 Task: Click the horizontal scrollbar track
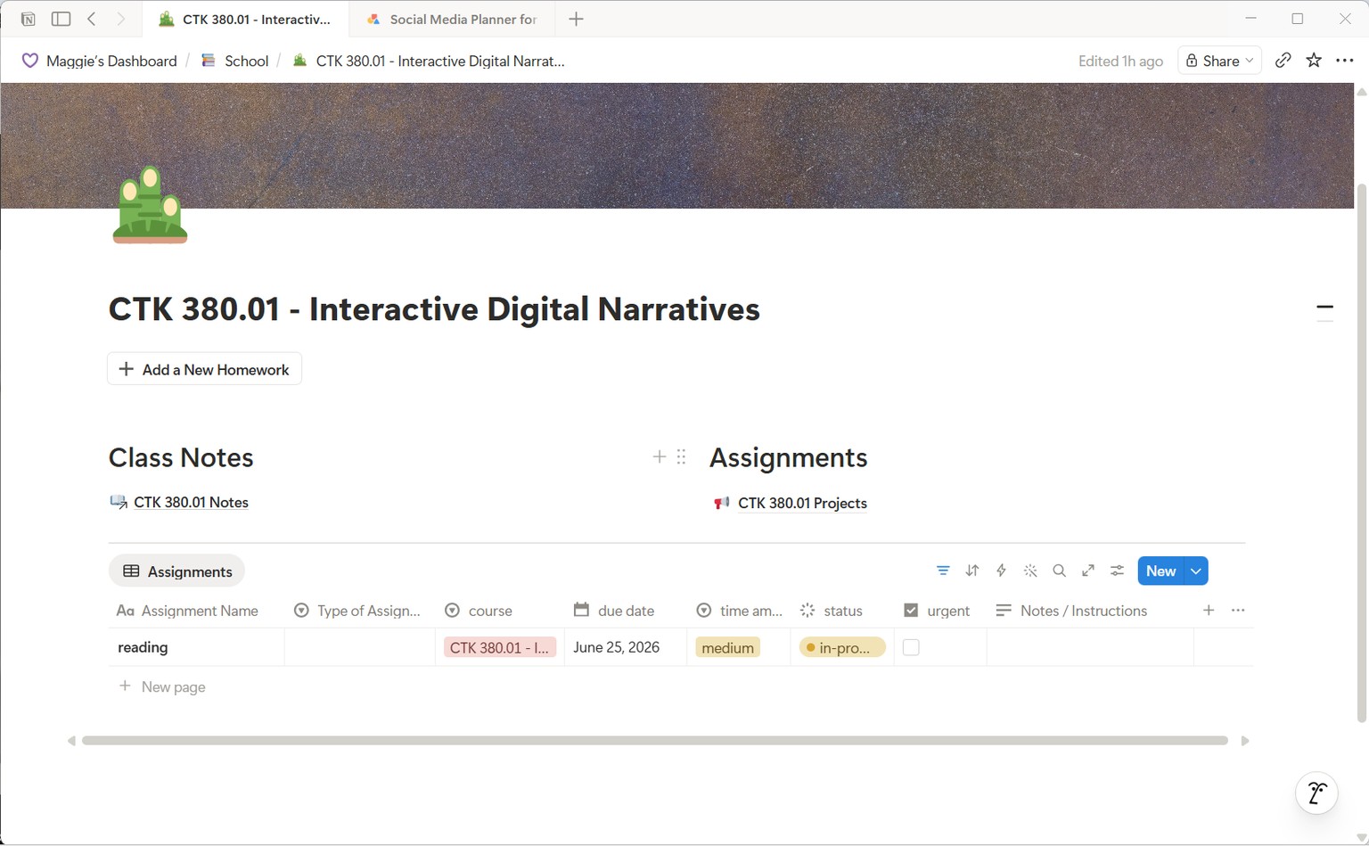655,741
